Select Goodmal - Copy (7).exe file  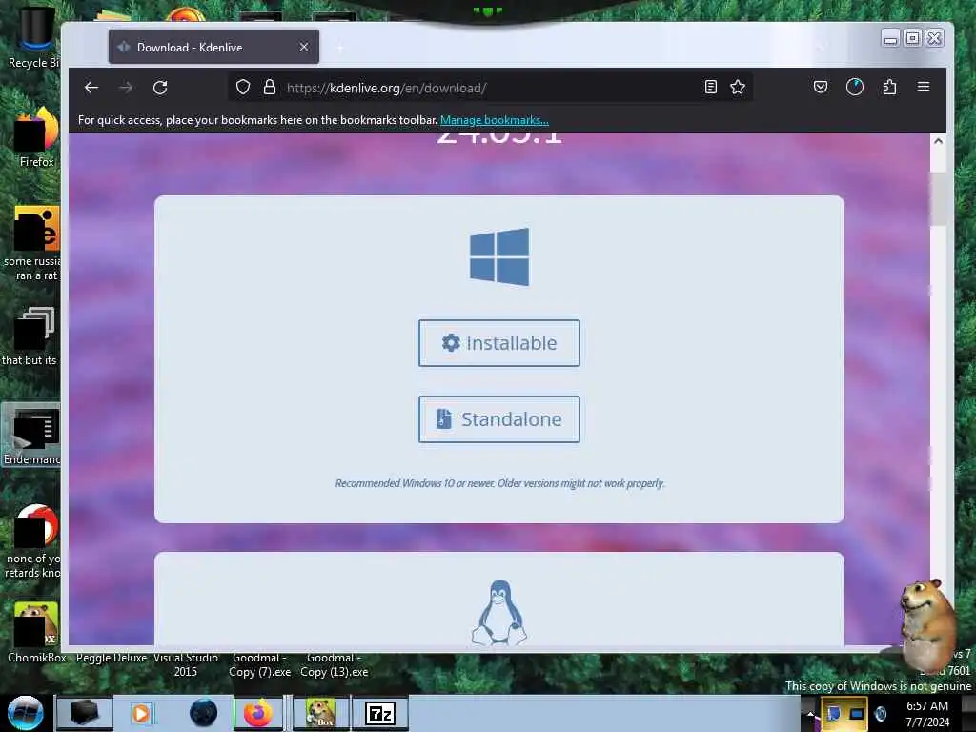point(259,664)
